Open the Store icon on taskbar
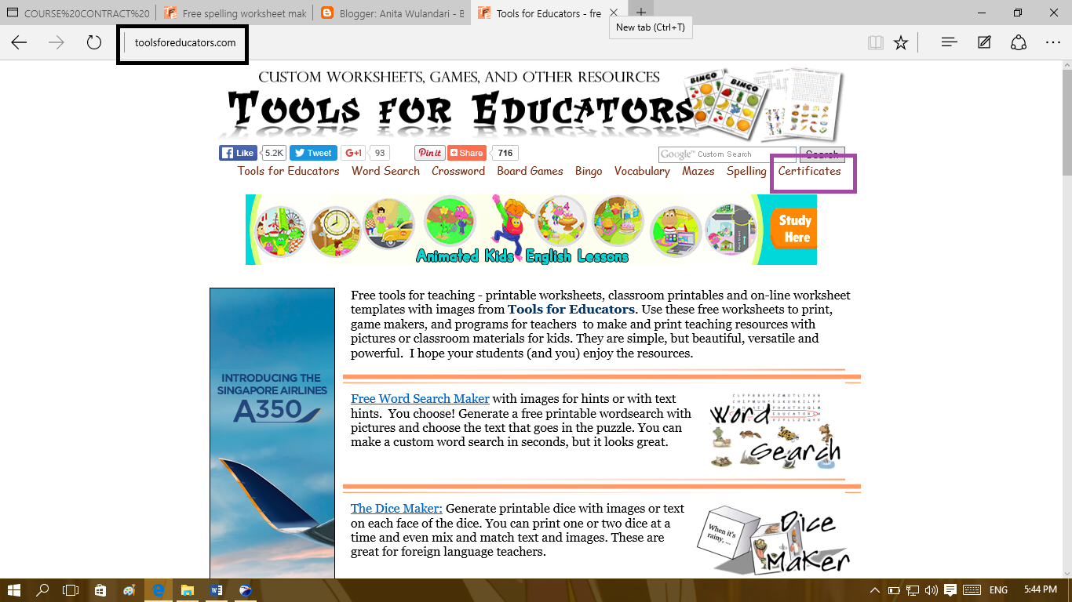The image size is (1072, 602). coord(100,590)
